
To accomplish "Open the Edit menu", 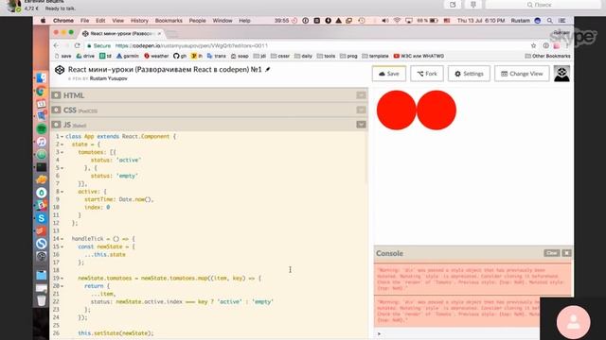I will coord(100,21).
